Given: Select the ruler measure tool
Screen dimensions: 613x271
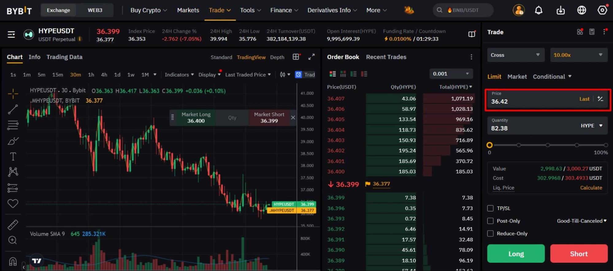Looking at the screenshot, I should pyautogui.click(x=13, y=225).
